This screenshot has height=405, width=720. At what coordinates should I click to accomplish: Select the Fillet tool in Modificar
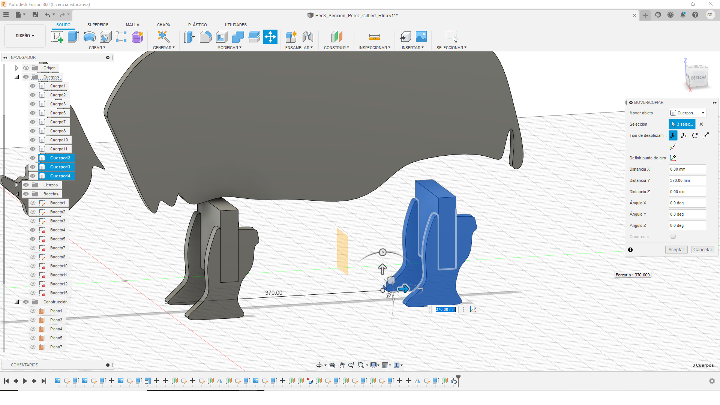point(205,37)
